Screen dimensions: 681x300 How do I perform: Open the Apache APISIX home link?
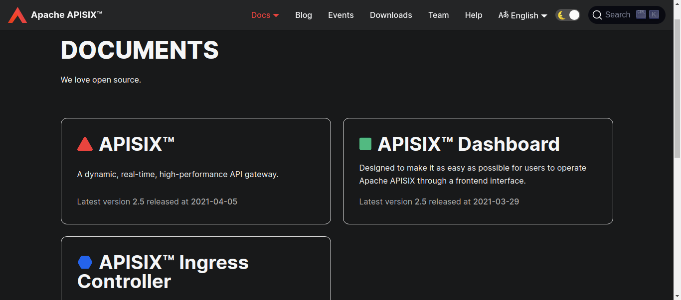pyautogui.click(x=55, y=15)
